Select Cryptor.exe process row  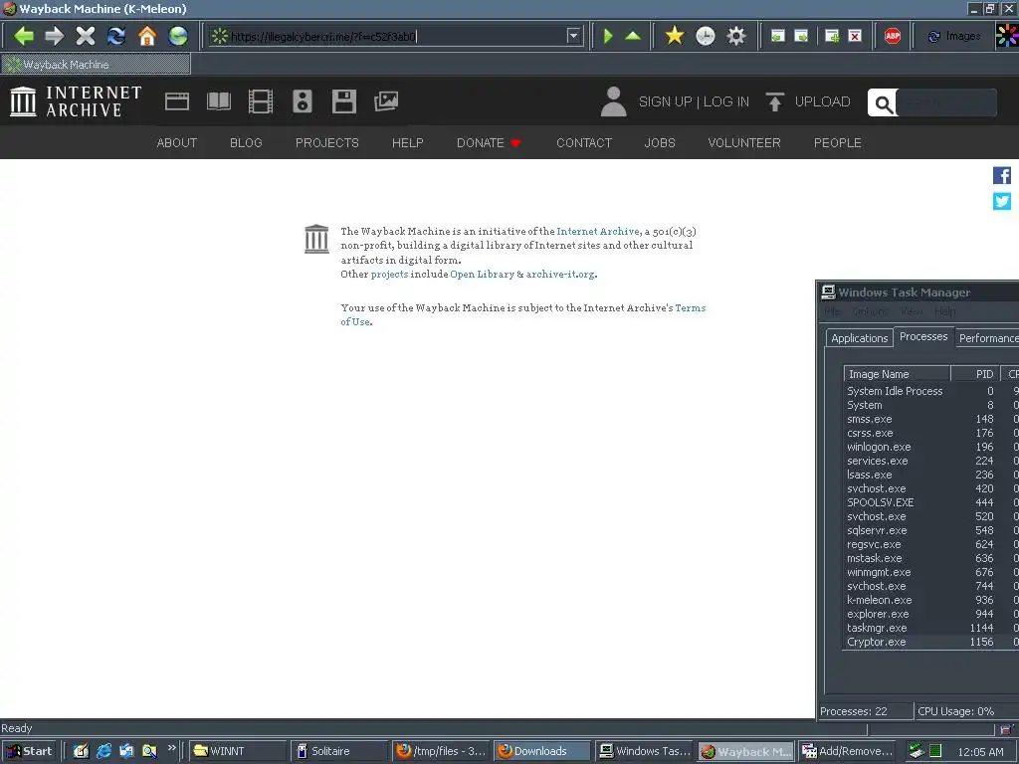[930, 642]
